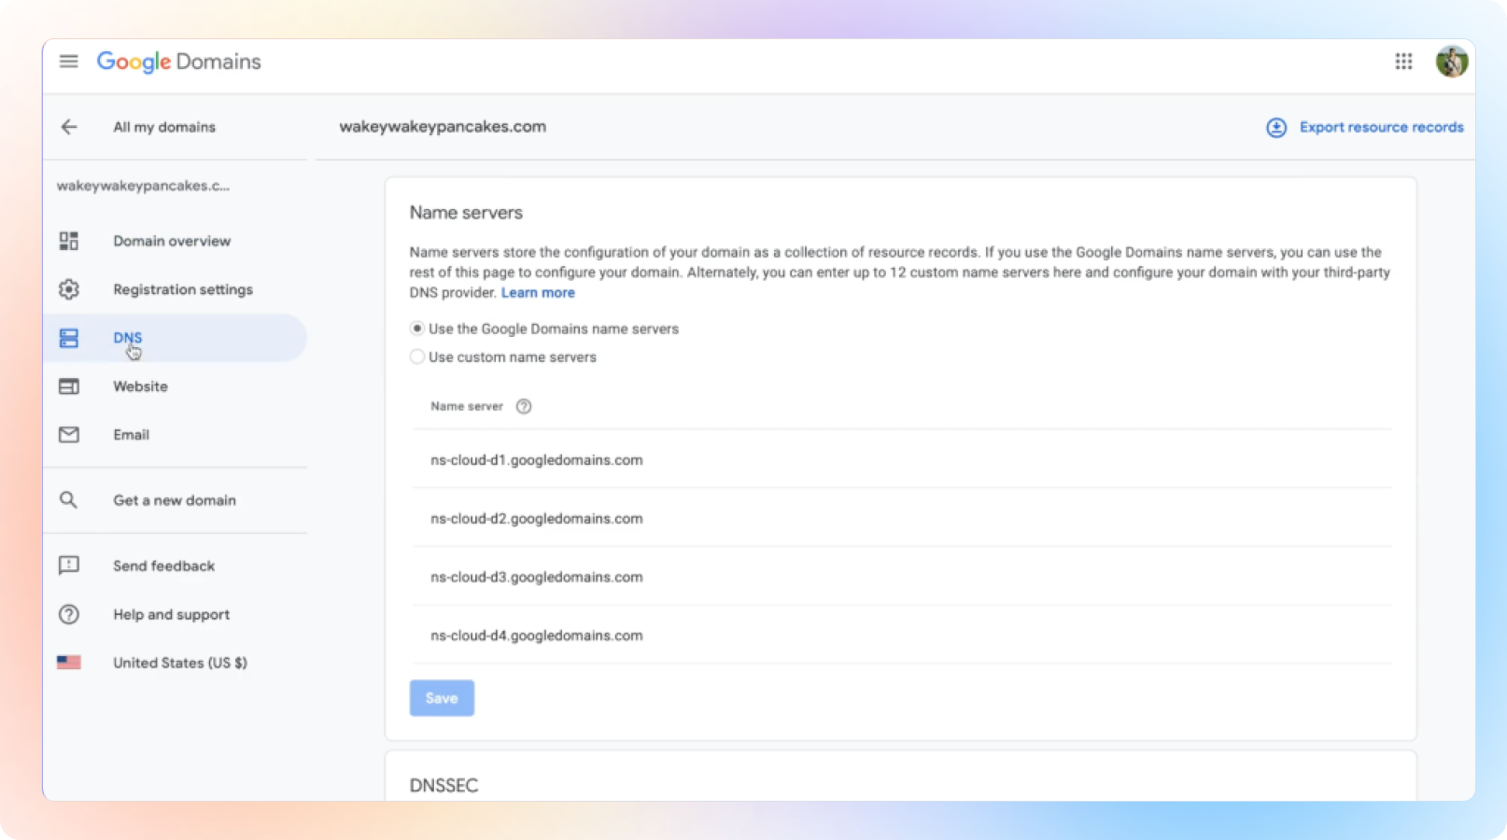This screenshot has height=840, width=1507.
Task: Click the DNSSEC section heading
Action: (444, 786)
